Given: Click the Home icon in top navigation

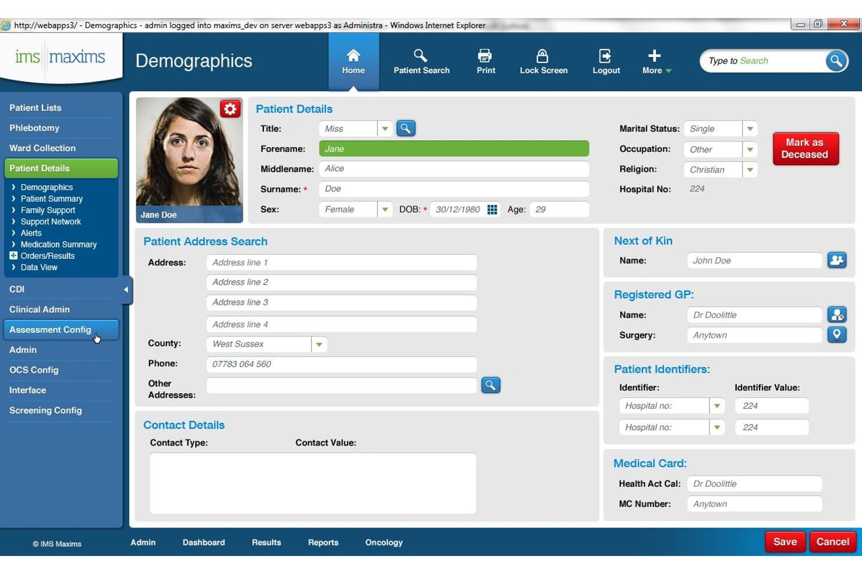Looking at the screenshot, I should coord(353,56).
